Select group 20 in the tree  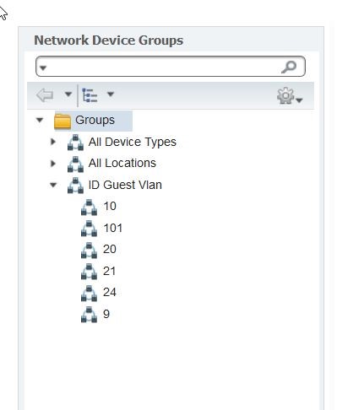point(110,249)
